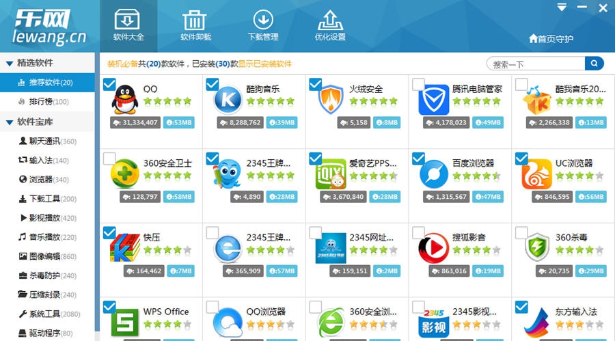This screenshot has height=341, width=615.
Task: Open the 影视播放 category
Action: point(47,218)
